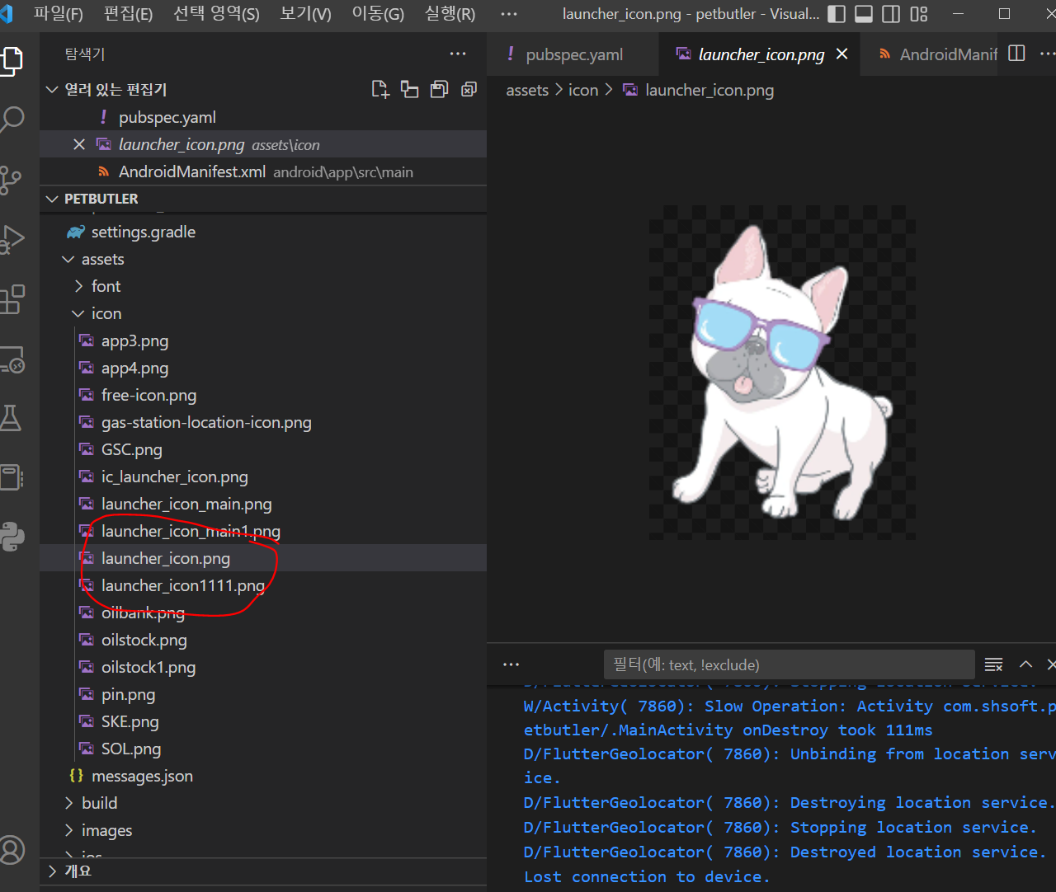Open free-icon.png file

263,395
